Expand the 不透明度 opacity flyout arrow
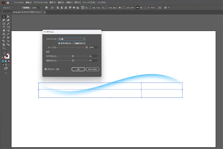Viewport: 223px width, 149px height. pos(41,8)
